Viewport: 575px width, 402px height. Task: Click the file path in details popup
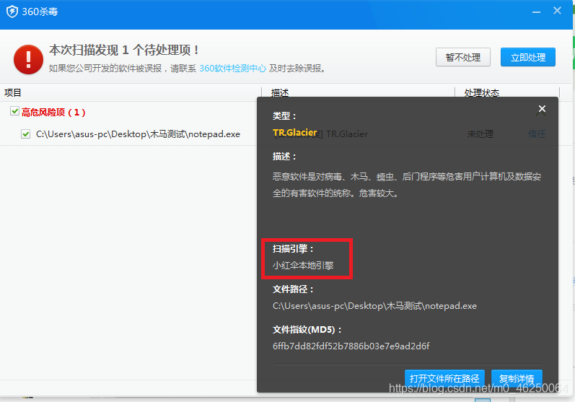pyautogui.click(x=374, y=306)
